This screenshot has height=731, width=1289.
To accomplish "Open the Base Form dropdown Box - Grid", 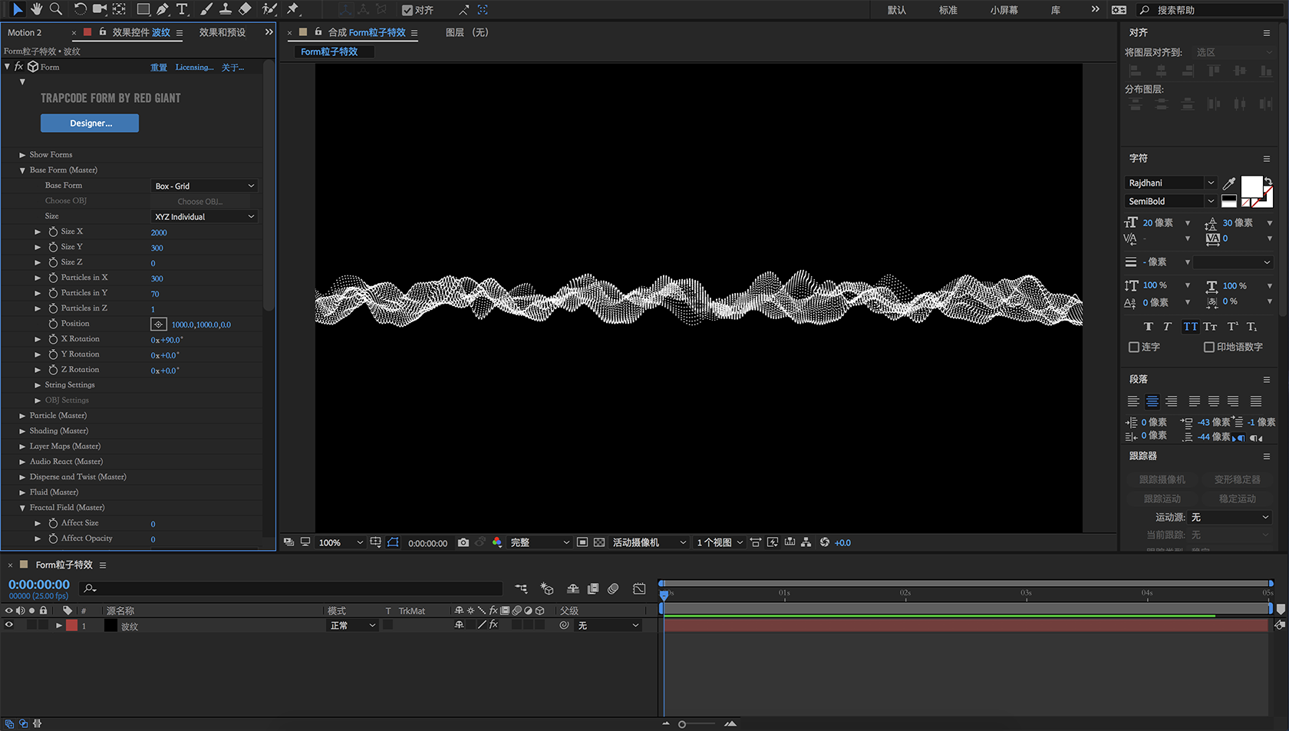I will point(204,186).
